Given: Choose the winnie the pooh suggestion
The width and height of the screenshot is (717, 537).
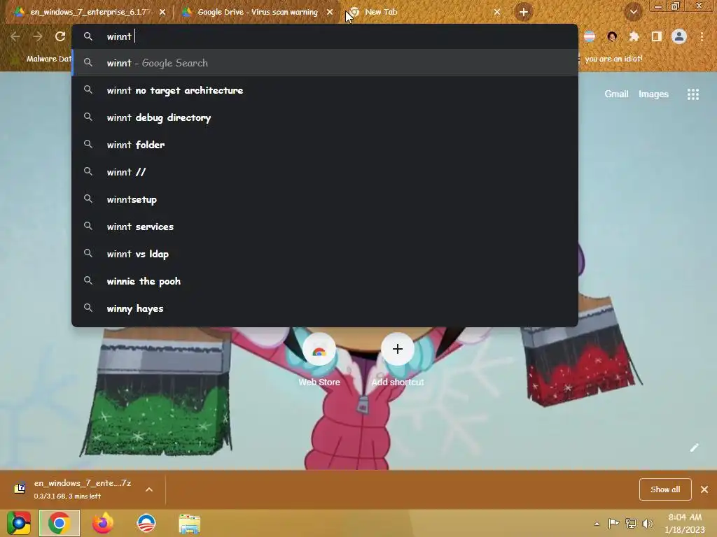Looking at the screenshot, I should point(325,281).
